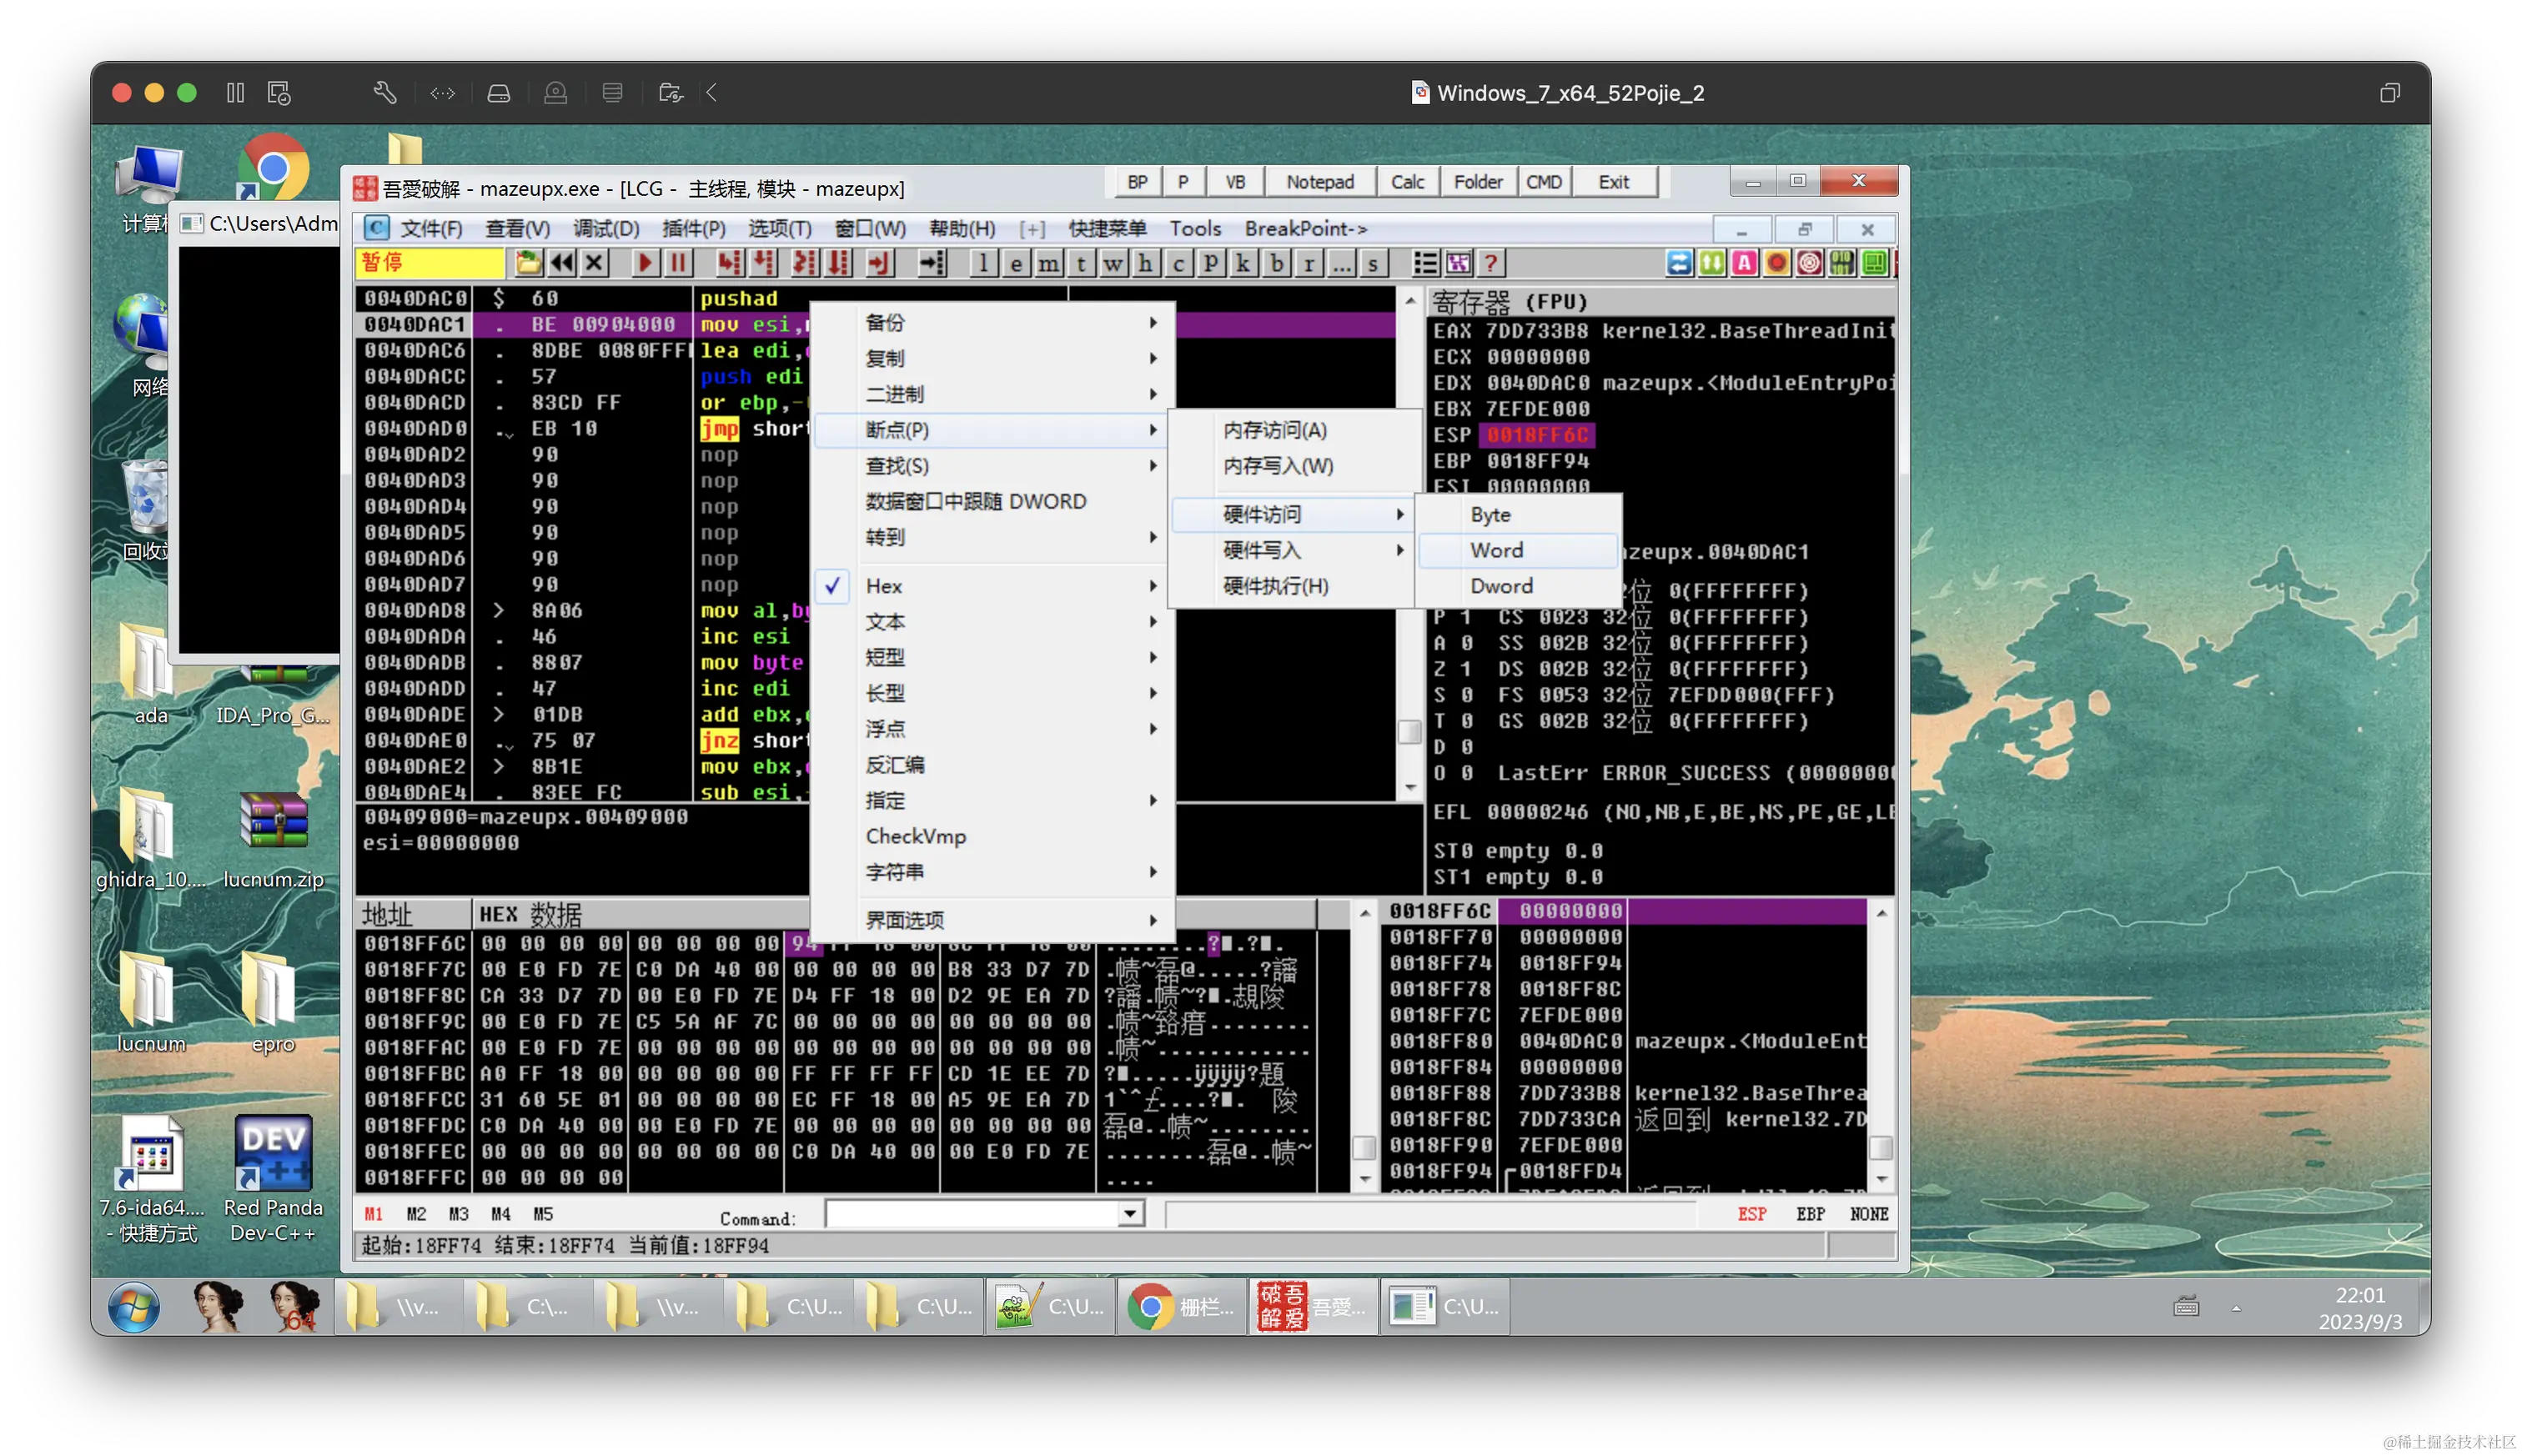2522x1456 pixels.
Task: Click the Open file folder toolbar icon
Action: tap(528, 263)
